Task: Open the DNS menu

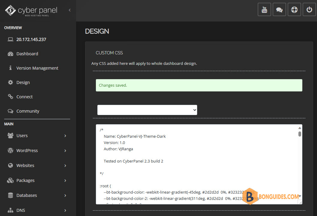Action: 21,210
